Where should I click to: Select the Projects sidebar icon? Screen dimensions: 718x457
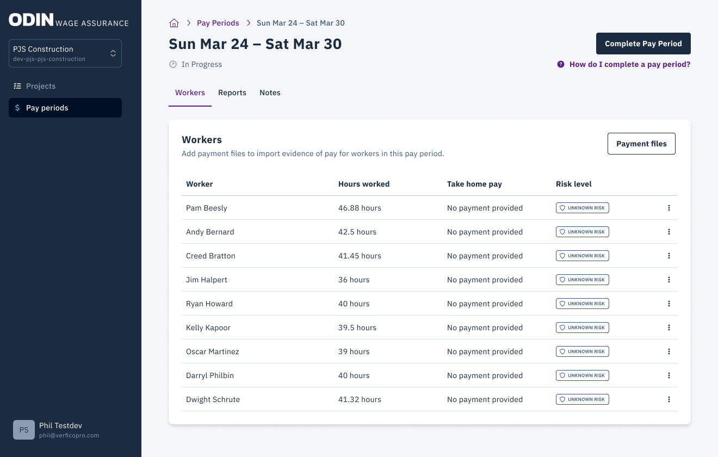(x=17, y=86)
